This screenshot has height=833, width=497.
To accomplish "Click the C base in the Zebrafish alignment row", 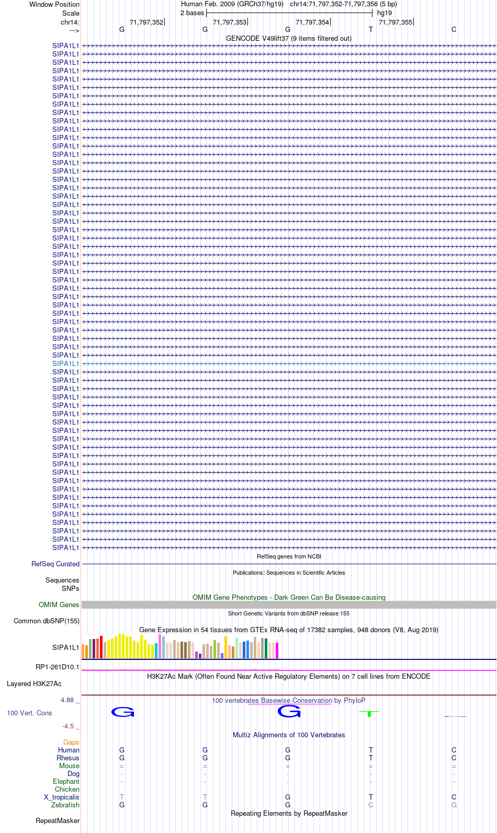I will click(371, 805).
